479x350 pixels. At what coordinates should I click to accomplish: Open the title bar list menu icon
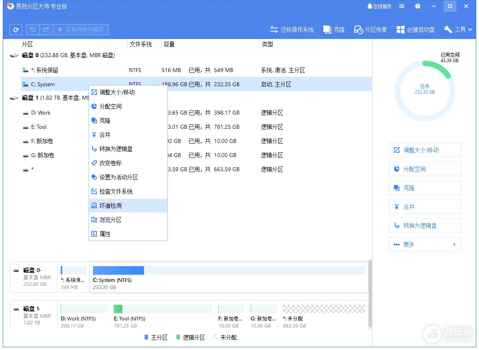click(x=401, y=6)
